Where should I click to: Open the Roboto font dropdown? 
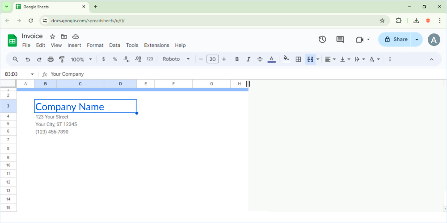[176, 59]
